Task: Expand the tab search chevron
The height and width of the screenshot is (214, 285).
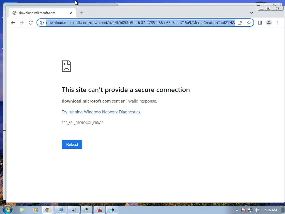Action: (252, 13)
